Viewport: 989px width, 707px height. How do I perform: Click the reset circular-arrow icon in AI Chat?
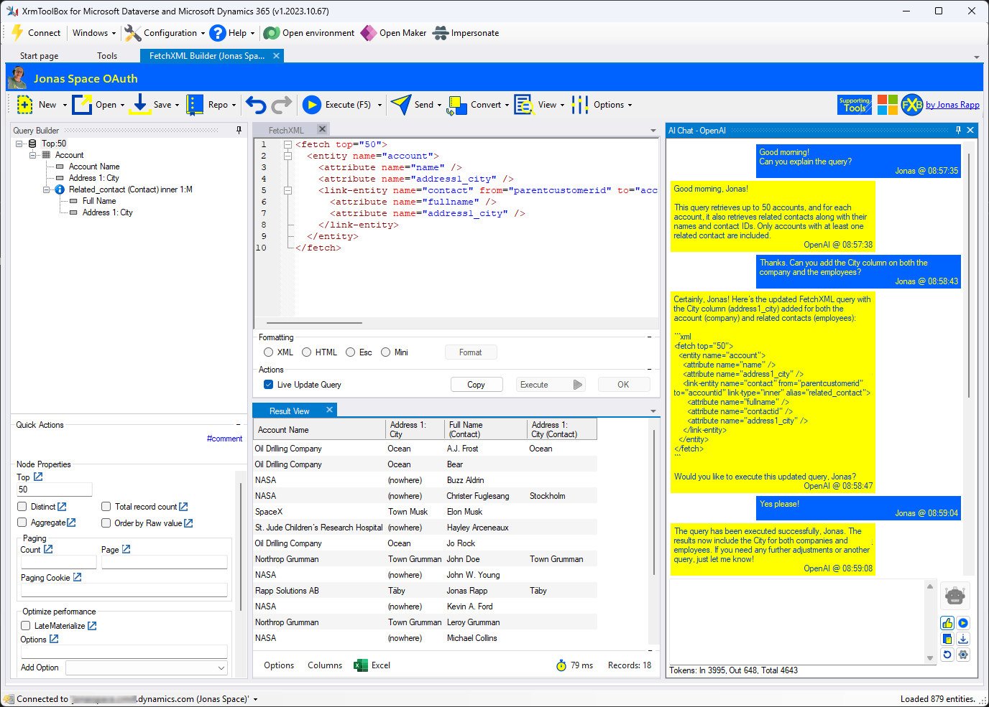pyautogui.click(x=947, y=655)
